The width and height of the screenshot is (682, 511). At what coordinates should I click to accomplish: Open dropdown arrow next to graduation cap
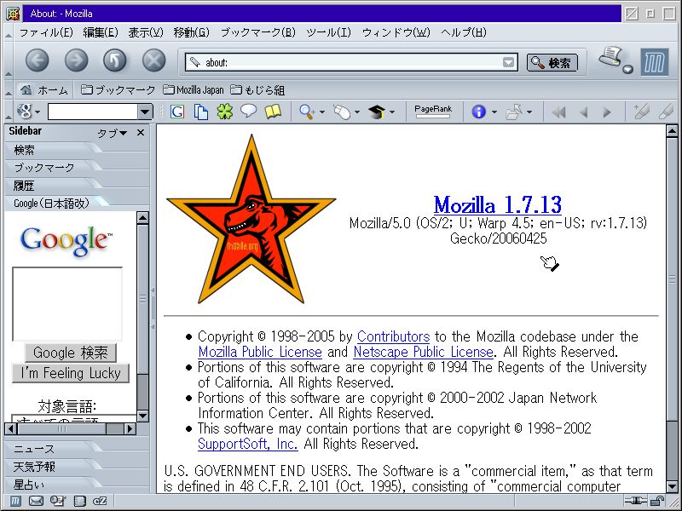pyautogui.click(x=392, y=112)
